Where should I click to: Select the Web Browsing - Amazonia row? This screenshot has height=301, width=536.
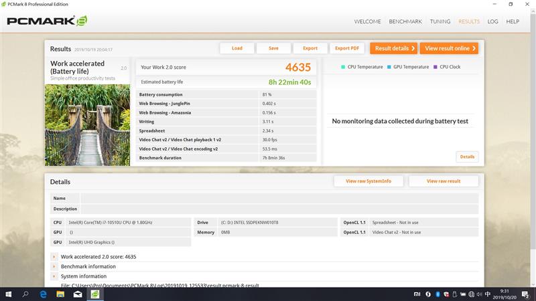pyautogui.click(x=226, y=112)
